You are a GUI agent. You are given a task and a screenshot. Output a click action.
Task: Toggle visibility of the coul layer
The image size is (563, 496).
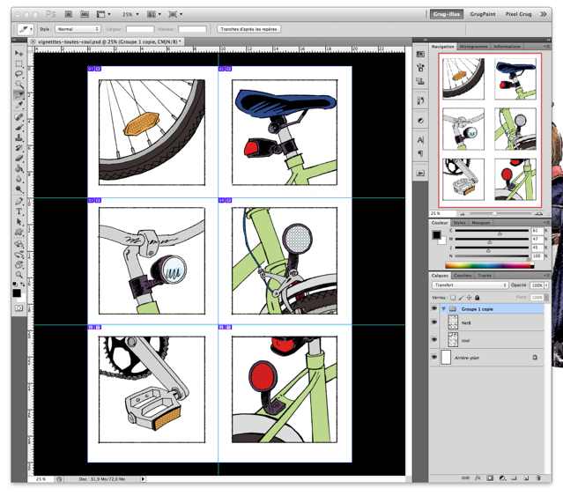pyautogui.click(x=434, y=338)
